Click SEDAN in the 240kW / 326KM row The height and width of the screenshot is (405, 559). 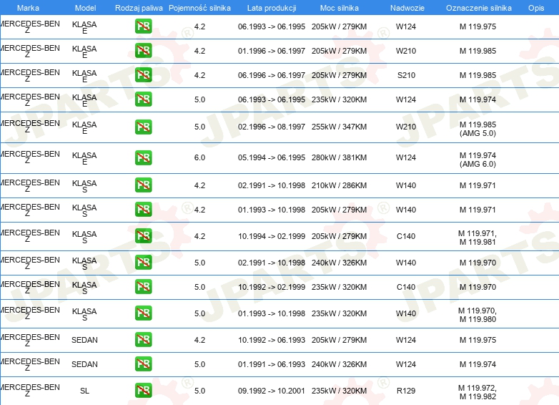pos(84,364)
